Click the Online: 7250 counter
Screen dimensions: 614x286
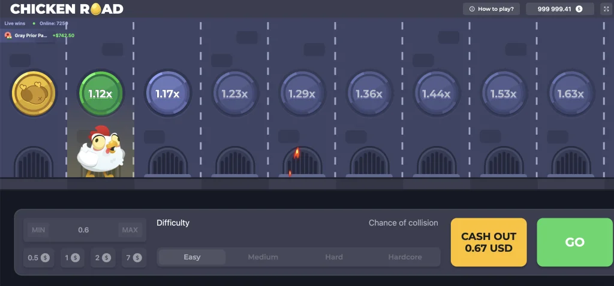(x=53, y=23)
